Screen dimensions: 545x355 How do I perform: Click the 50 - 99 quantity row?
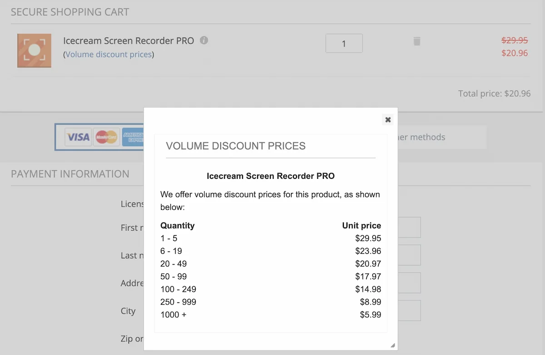click(x=271, y=276)
